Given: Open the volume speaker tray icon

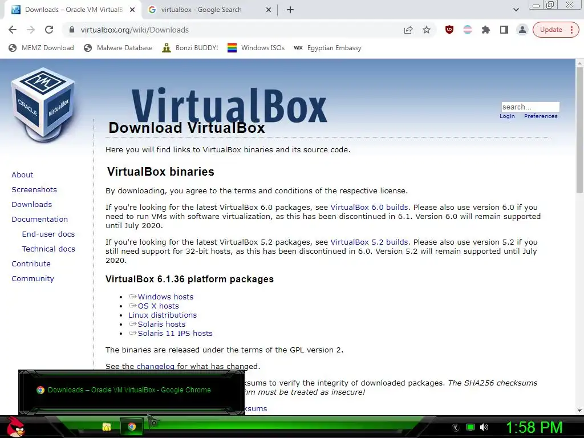Looking at the screenshot, I should click(x=484, y=428).
